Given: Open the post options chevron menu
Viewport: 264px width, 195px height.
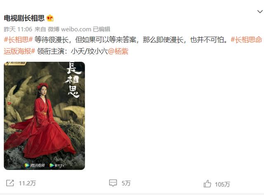Looking at the screenshot, I should [x=260, y=12].
